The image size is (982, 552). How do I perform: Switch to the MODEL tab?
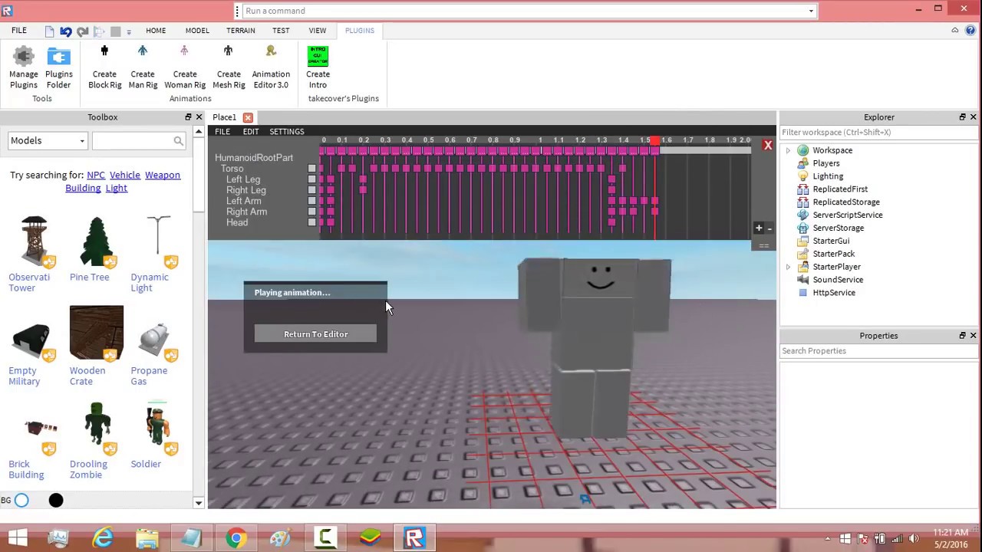(197, 31)
